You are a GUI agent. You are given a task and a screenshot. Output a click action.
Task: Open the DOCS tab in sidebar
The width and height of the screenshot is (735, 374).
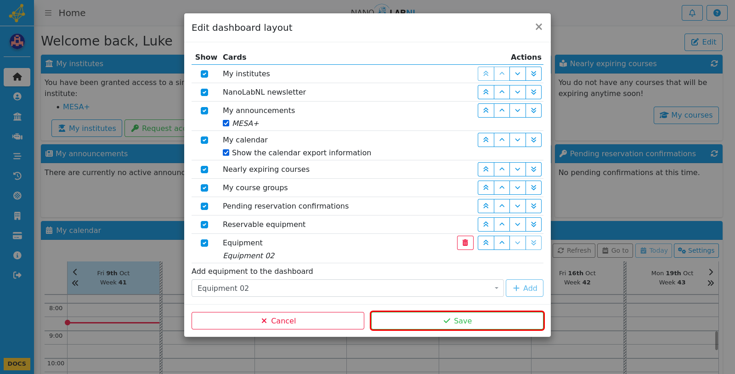pos(17,364)
